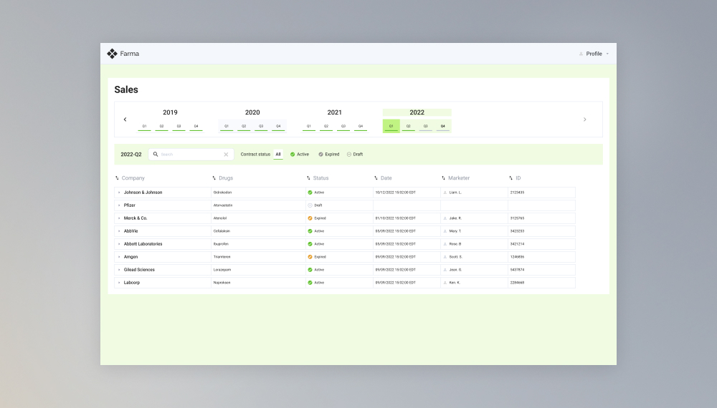The image size is (717, 408).
Task: Click the 2019 year heading
Action: click(170, 112)
